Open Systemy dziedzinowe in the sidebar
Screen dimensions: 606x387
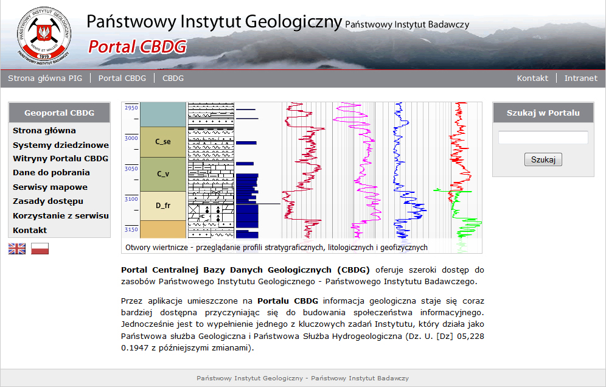(x=61, y=145)
